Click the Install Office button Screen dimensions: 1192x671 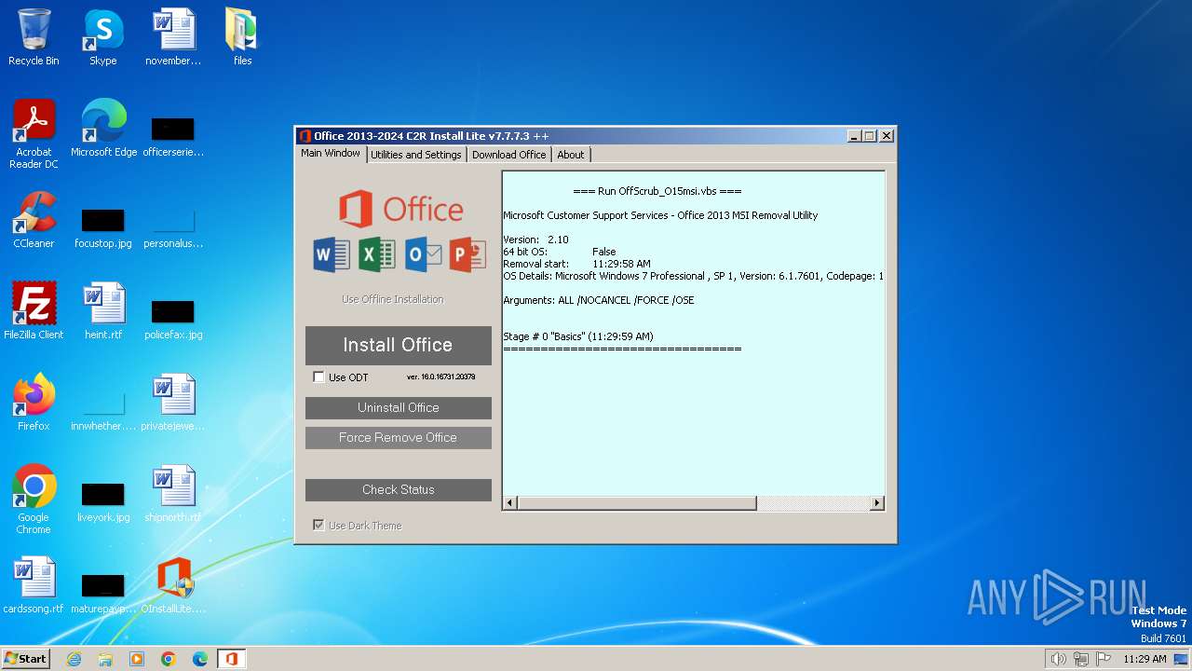coord(399,345)
